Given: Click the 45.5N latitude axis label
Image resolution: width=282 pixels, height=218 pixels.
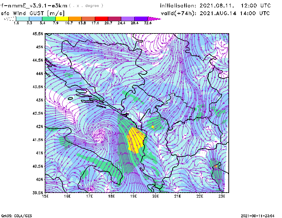Looking at the screenshot, I should pos(38,34).
